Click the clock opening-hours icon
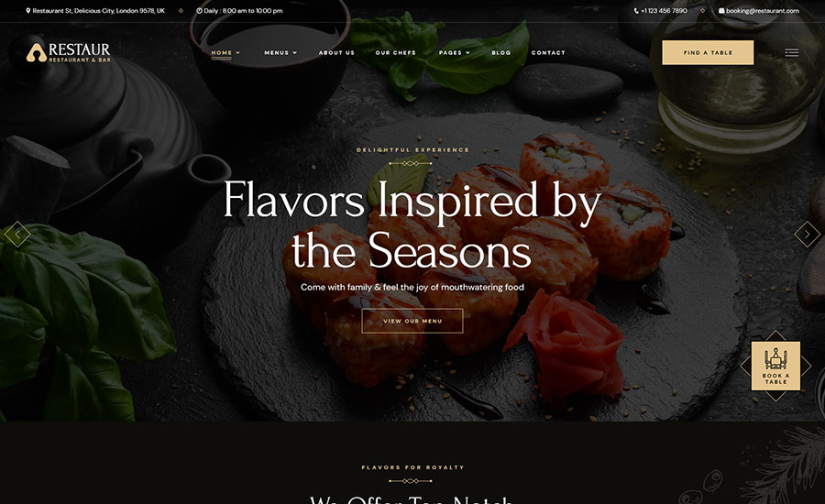The width and height of the screenshot is (825, 504). coord(200,10)
